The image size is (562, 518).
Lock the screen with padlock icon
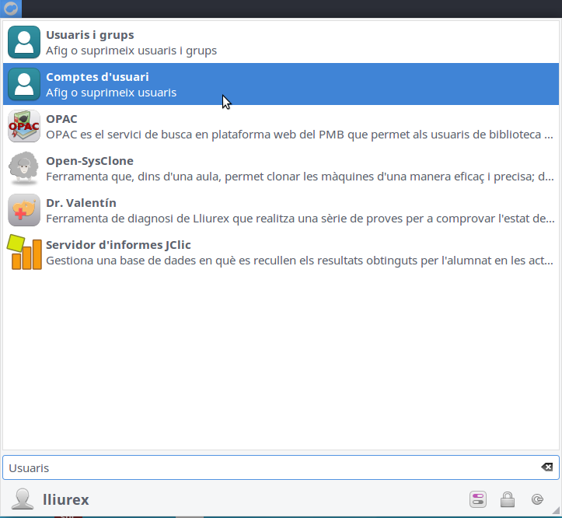point(507,499)
